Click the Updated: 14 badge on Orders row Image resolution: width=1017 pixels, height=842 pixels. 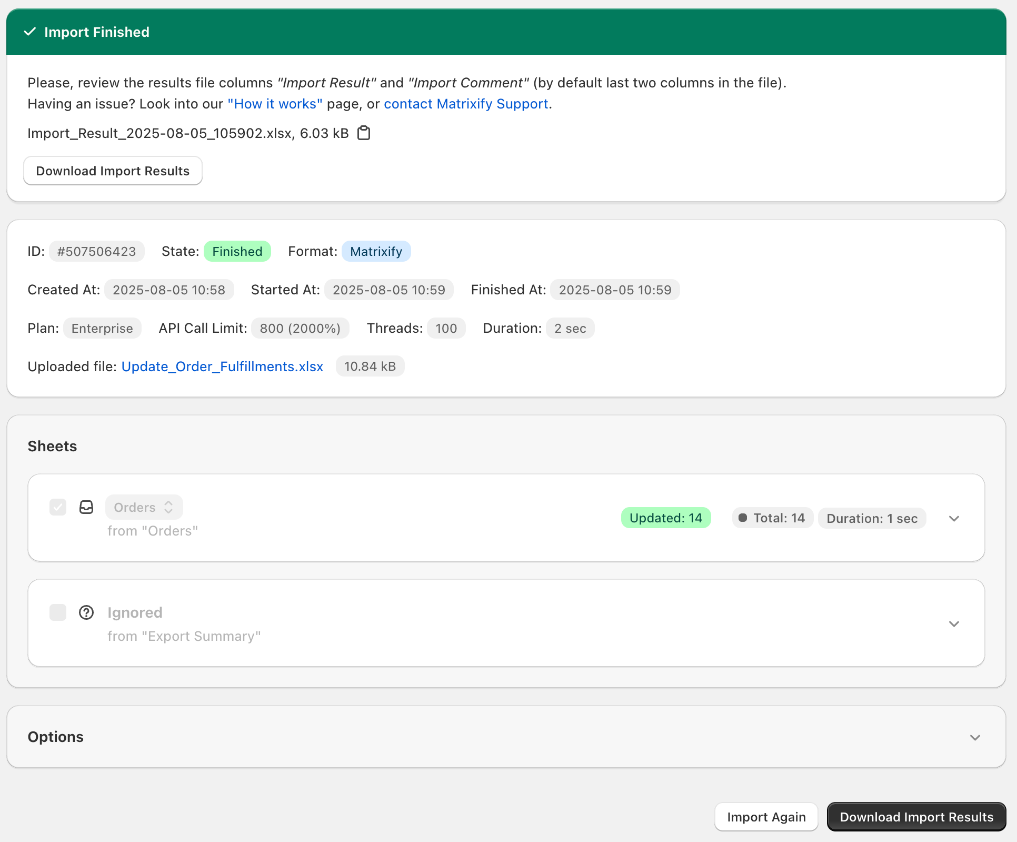pyautogui.click(x=665, y=518)
